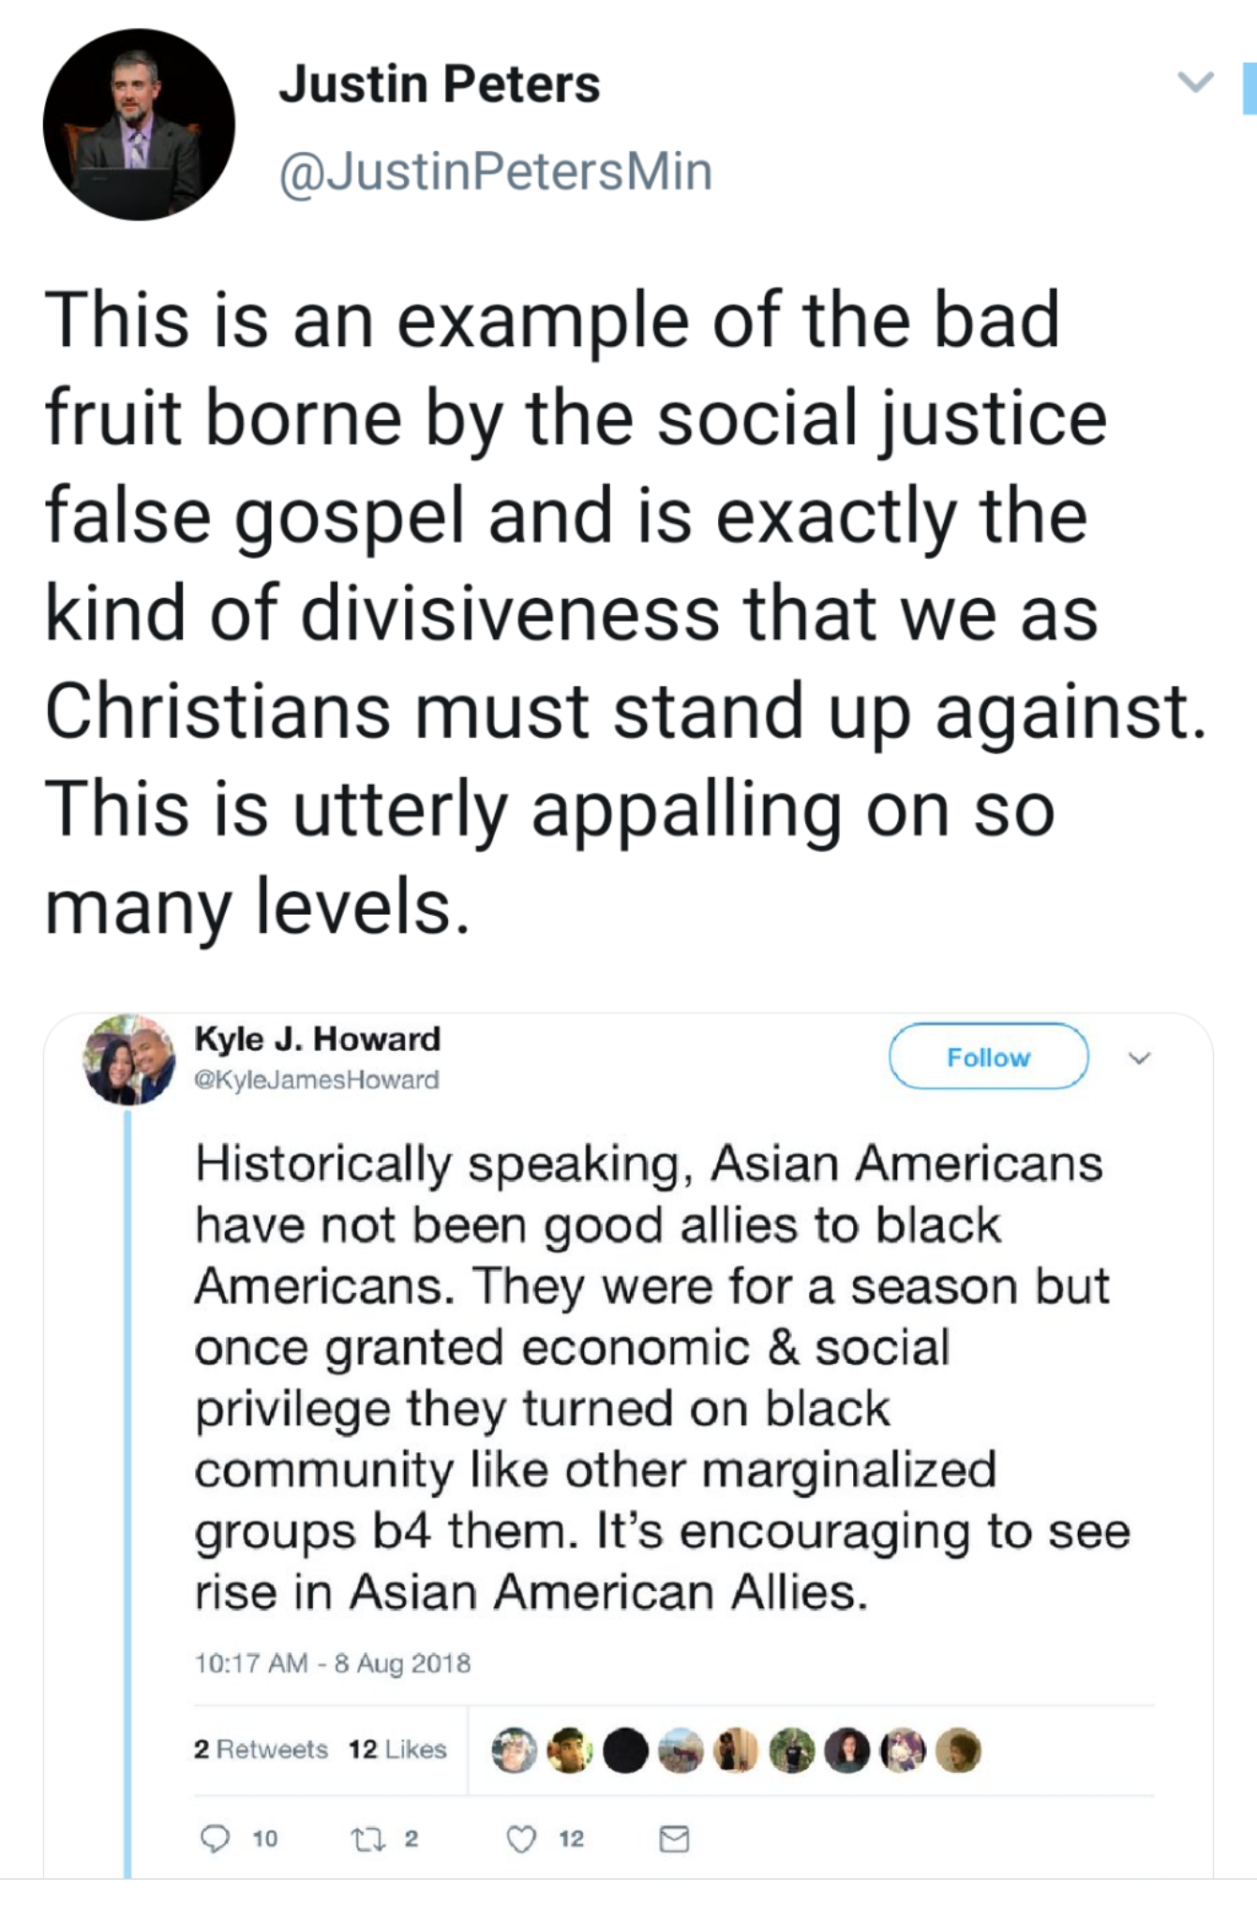Click the last liker avatar in the row
1257x1920 pixels.
958,1750
